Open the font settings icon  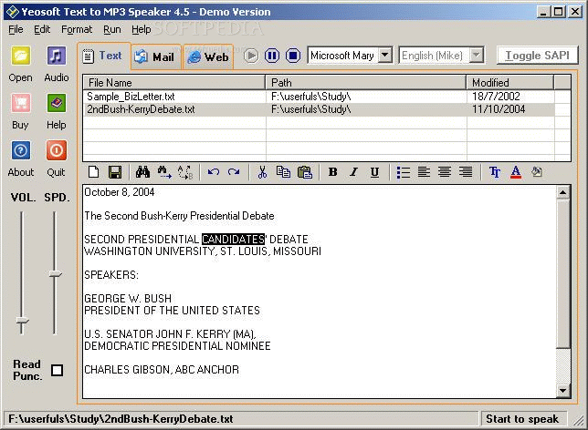(495, 172)
